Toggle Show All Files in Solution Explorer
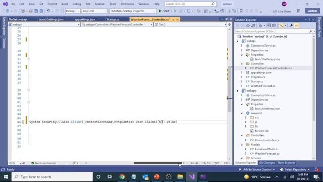Viewport: 323px width, 182px height. 274,26
